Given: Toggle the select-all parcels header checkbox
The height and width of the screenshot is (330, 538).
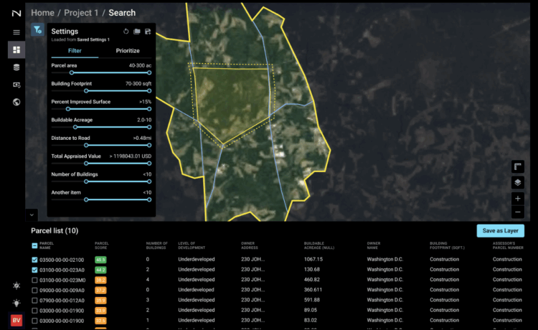Looking at the screenshot, I should 35,245.
